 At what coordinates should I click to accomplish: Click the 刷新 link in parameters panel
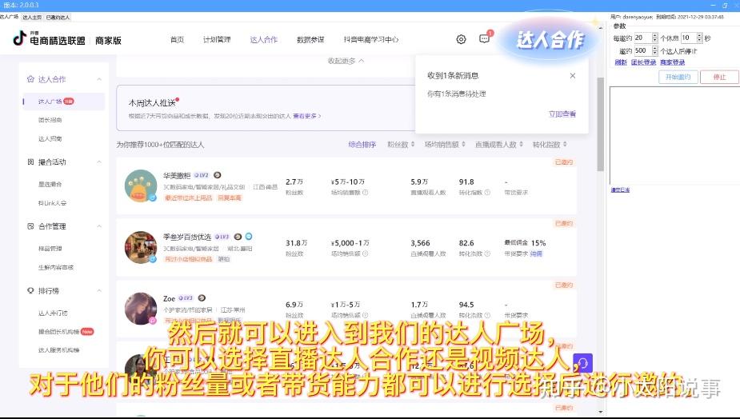(x=621, y=62)
